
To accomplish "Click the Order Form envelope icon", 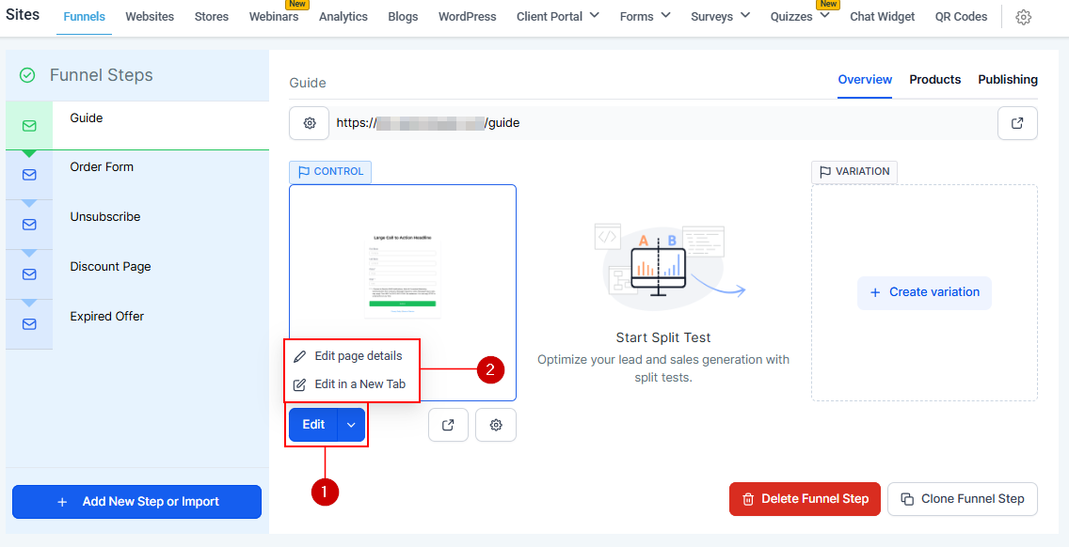I will 29,175.
